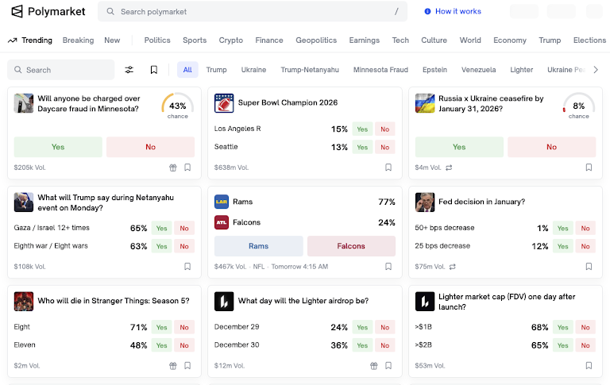610x385 pixels.
Task: Click the info icon next to How it works
Action: pos(427,11)
